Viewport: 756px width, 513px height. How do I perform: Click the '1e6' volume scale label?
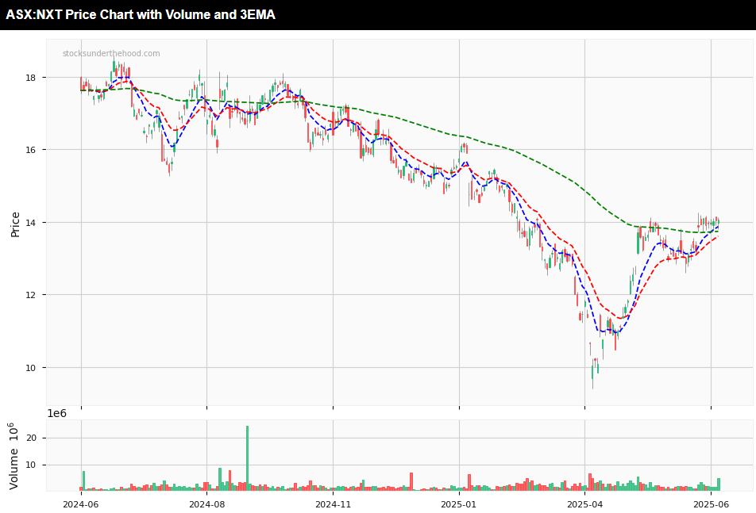coord(56,413)
